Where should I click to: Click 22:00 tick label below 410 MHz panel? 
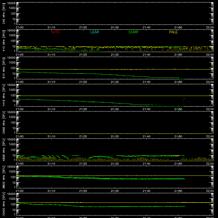tap(210, 55)
